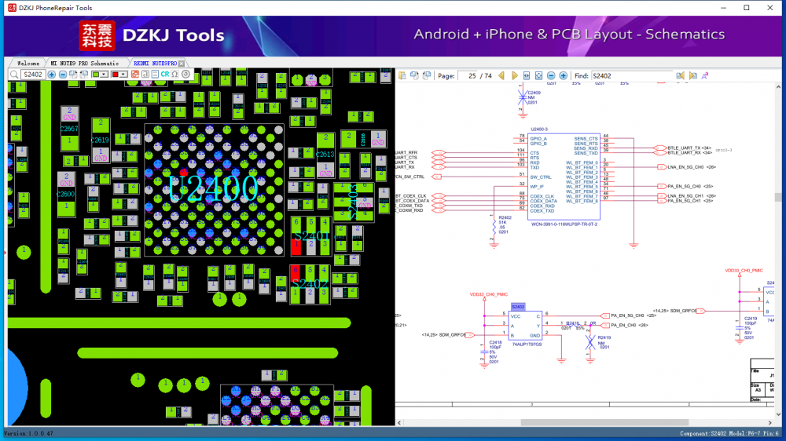Click the schematic vertical scrollbar thumb
The image size is (786, 441).
[778, 197]
